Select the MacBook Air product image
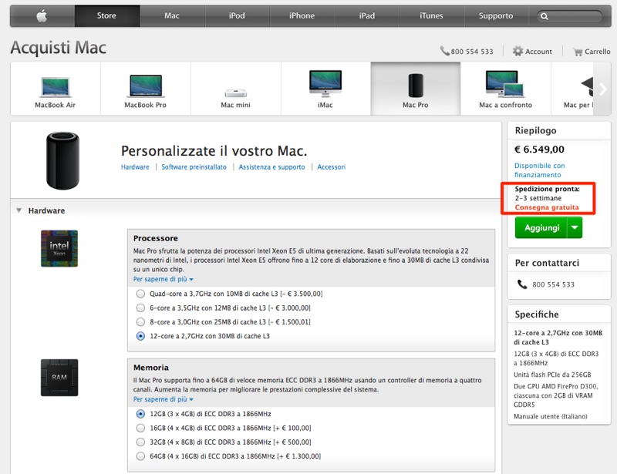This screenshot has width=617, height=474. tap(55, 86)
